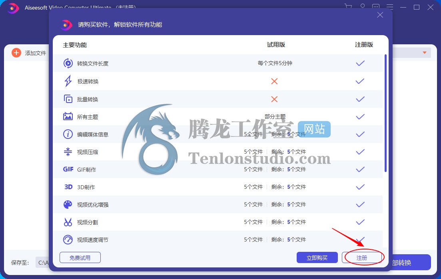Click the app logo in main title bar
Screen dimensions: 441x279
(x=13, y=8)
